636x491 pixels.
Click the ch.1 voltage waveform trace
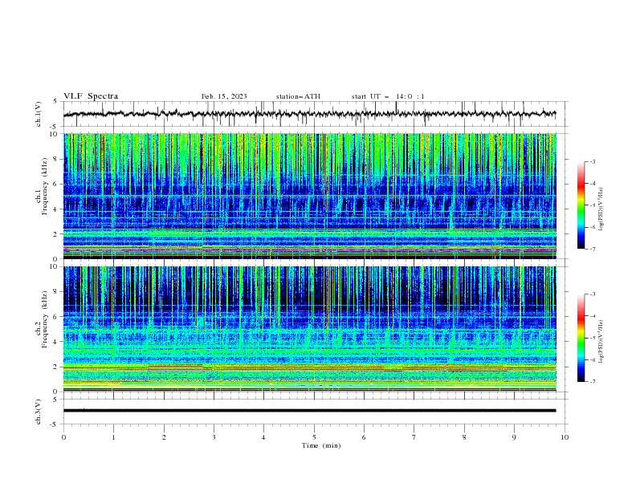pyautogui.click(x=309, y=114)
